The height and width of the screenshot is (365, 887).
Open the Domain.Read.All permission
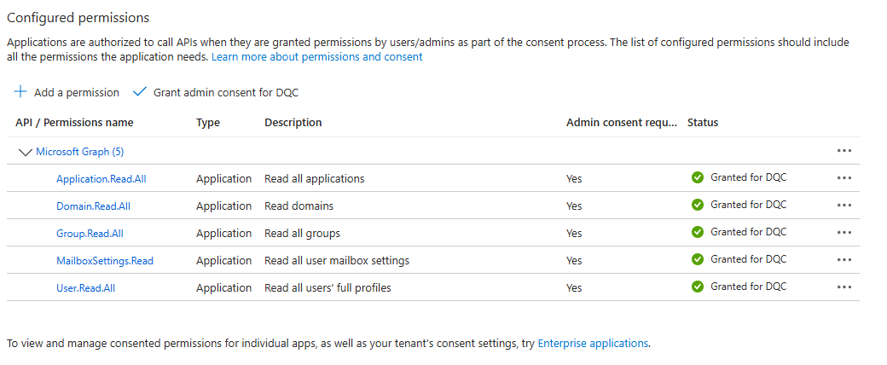pos(93,206)
